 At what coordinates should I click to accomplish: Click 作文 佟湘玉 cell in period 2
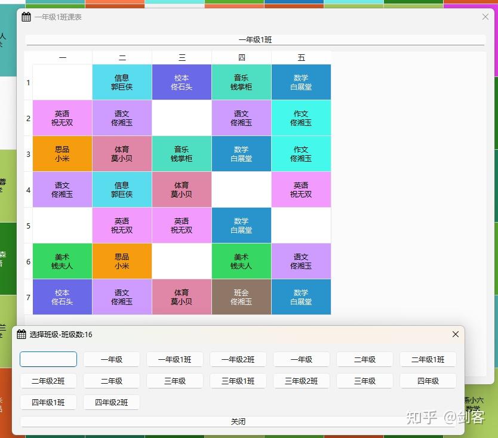(x=301, y=118)
